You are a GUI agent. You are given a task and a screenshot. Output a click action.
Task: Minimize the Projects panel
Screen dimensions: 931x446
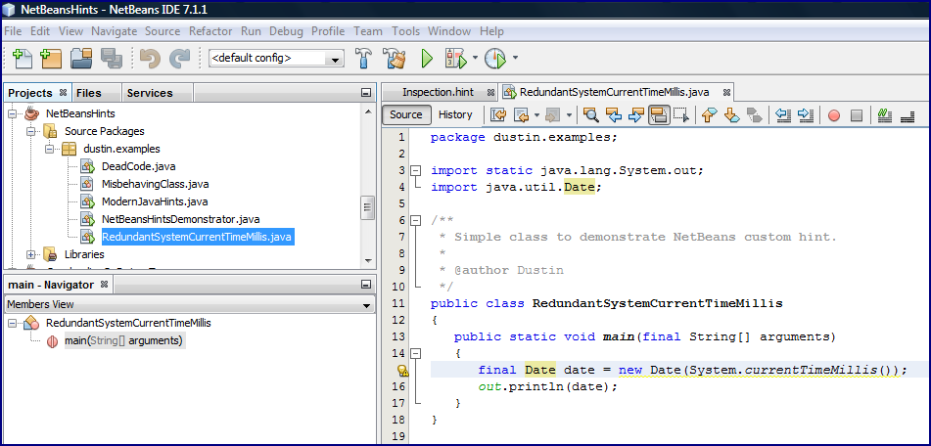tap(366, 93)
